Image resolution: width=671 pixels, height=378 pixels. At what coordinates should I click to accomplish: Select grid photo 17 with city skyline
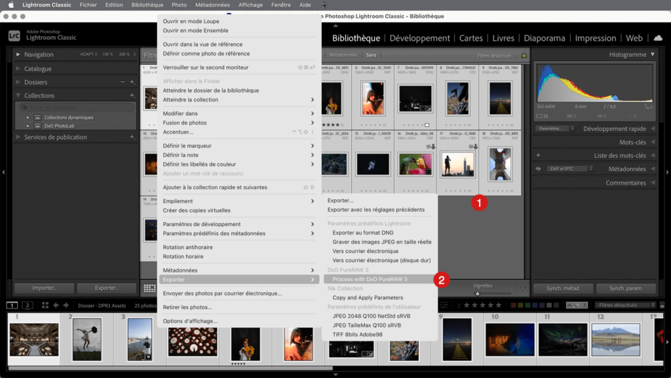tap(457, 164)
